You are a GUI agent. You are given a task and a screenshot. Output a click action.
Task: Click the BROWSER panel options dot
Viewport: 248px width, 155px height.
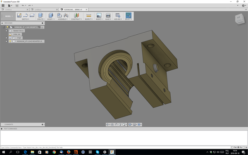[43, 23]
